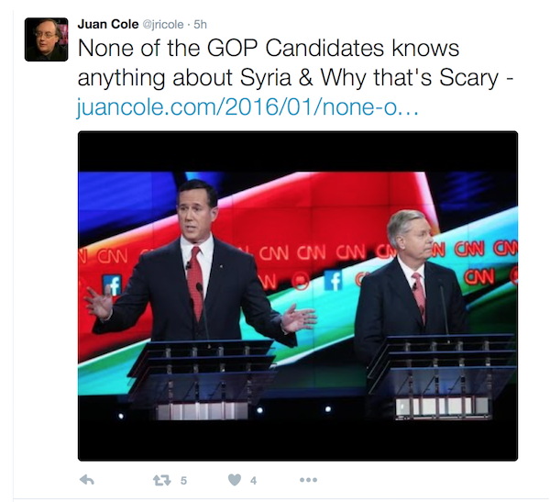Open the @jricole handle

[x=163, y=25]
